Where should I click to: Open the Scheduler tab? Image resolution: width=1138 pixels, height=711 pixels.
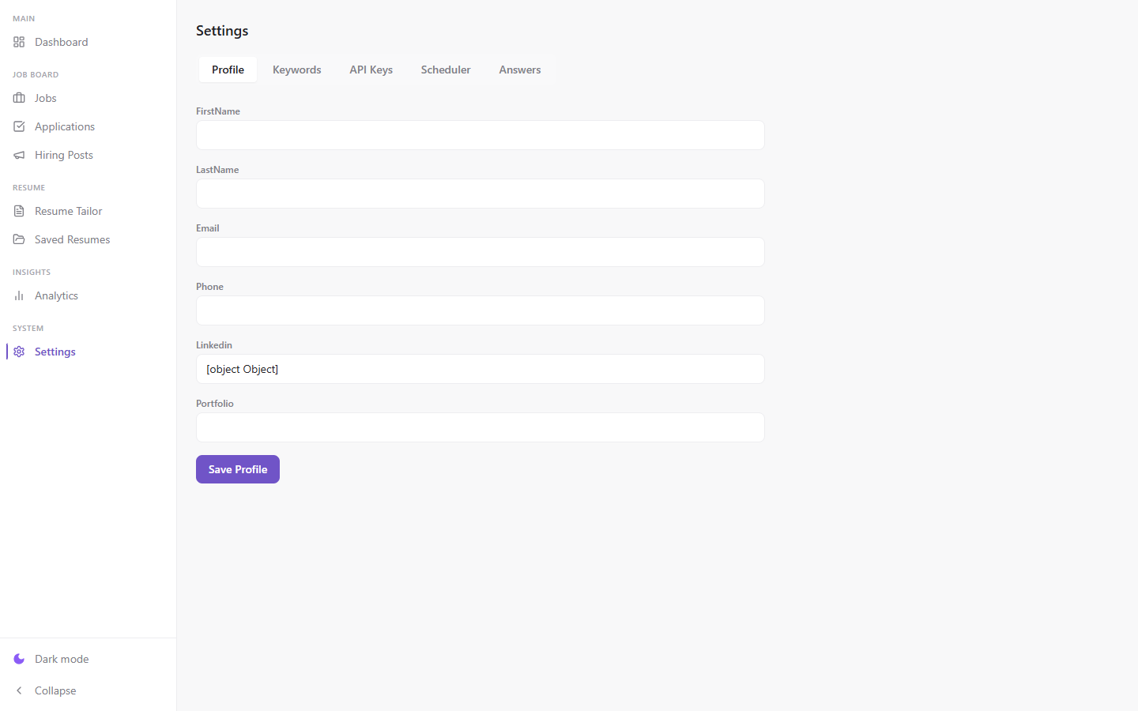[x=446, y=70]
